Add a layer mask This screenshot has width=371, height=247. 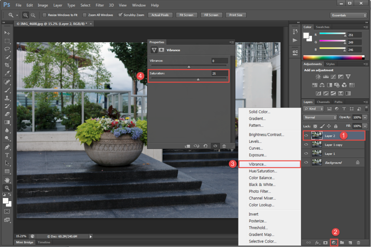pyautogui.click(x=326, y=242)
